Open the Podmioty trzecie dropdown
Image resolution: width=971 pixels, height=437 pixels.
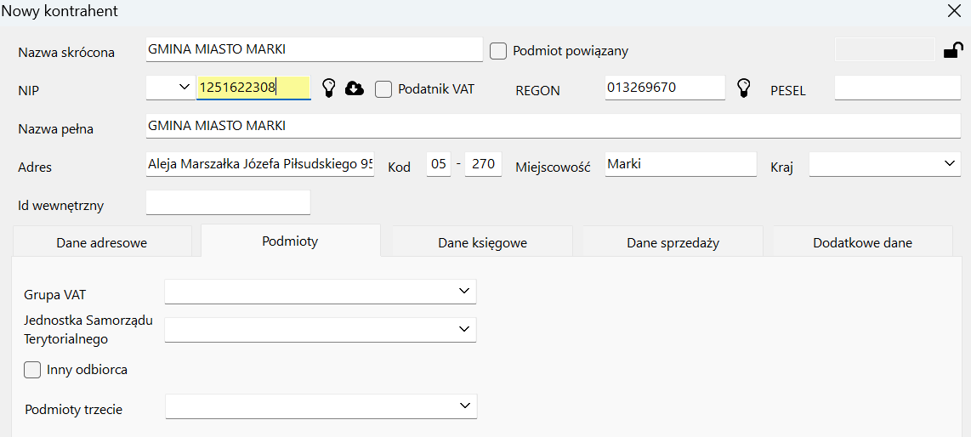click(321, 406)
